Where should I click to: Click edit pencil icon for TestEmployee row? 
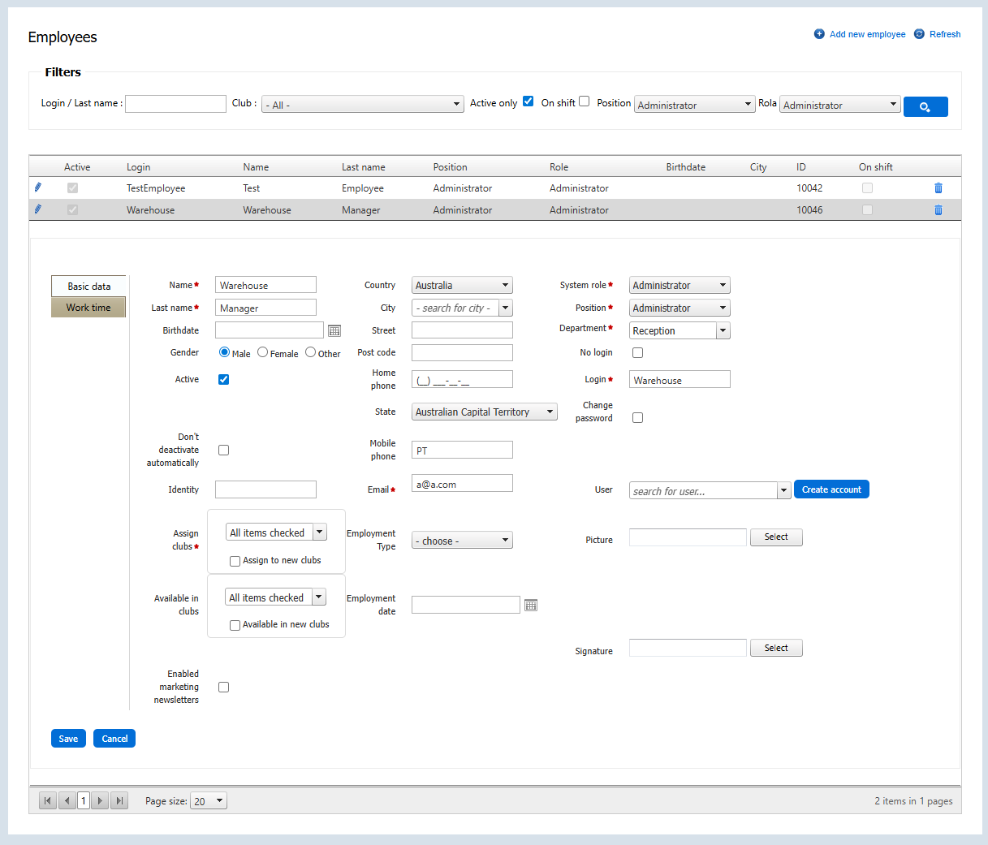(37, 188)
